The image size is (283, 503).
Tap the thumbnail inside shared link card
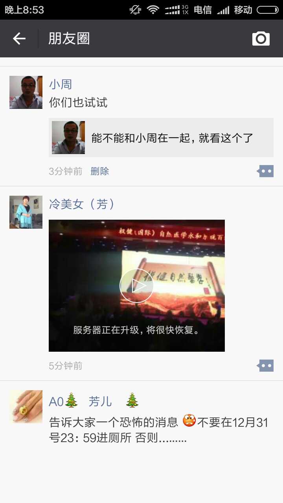[68, 138]
